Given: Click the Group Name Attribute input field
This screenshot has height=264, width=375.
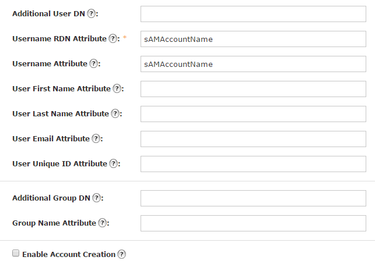Looking at the screenshot, I should [x=253, y=223].
